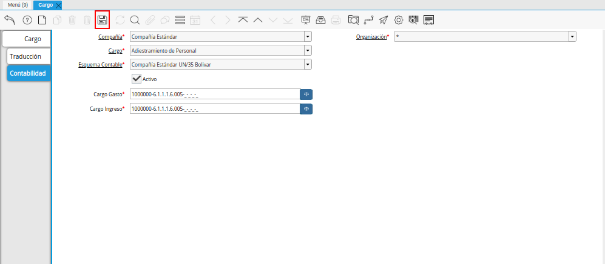Open the help question mark icon
This screenshot has width=605, height=264.
[x=27, y=20]
